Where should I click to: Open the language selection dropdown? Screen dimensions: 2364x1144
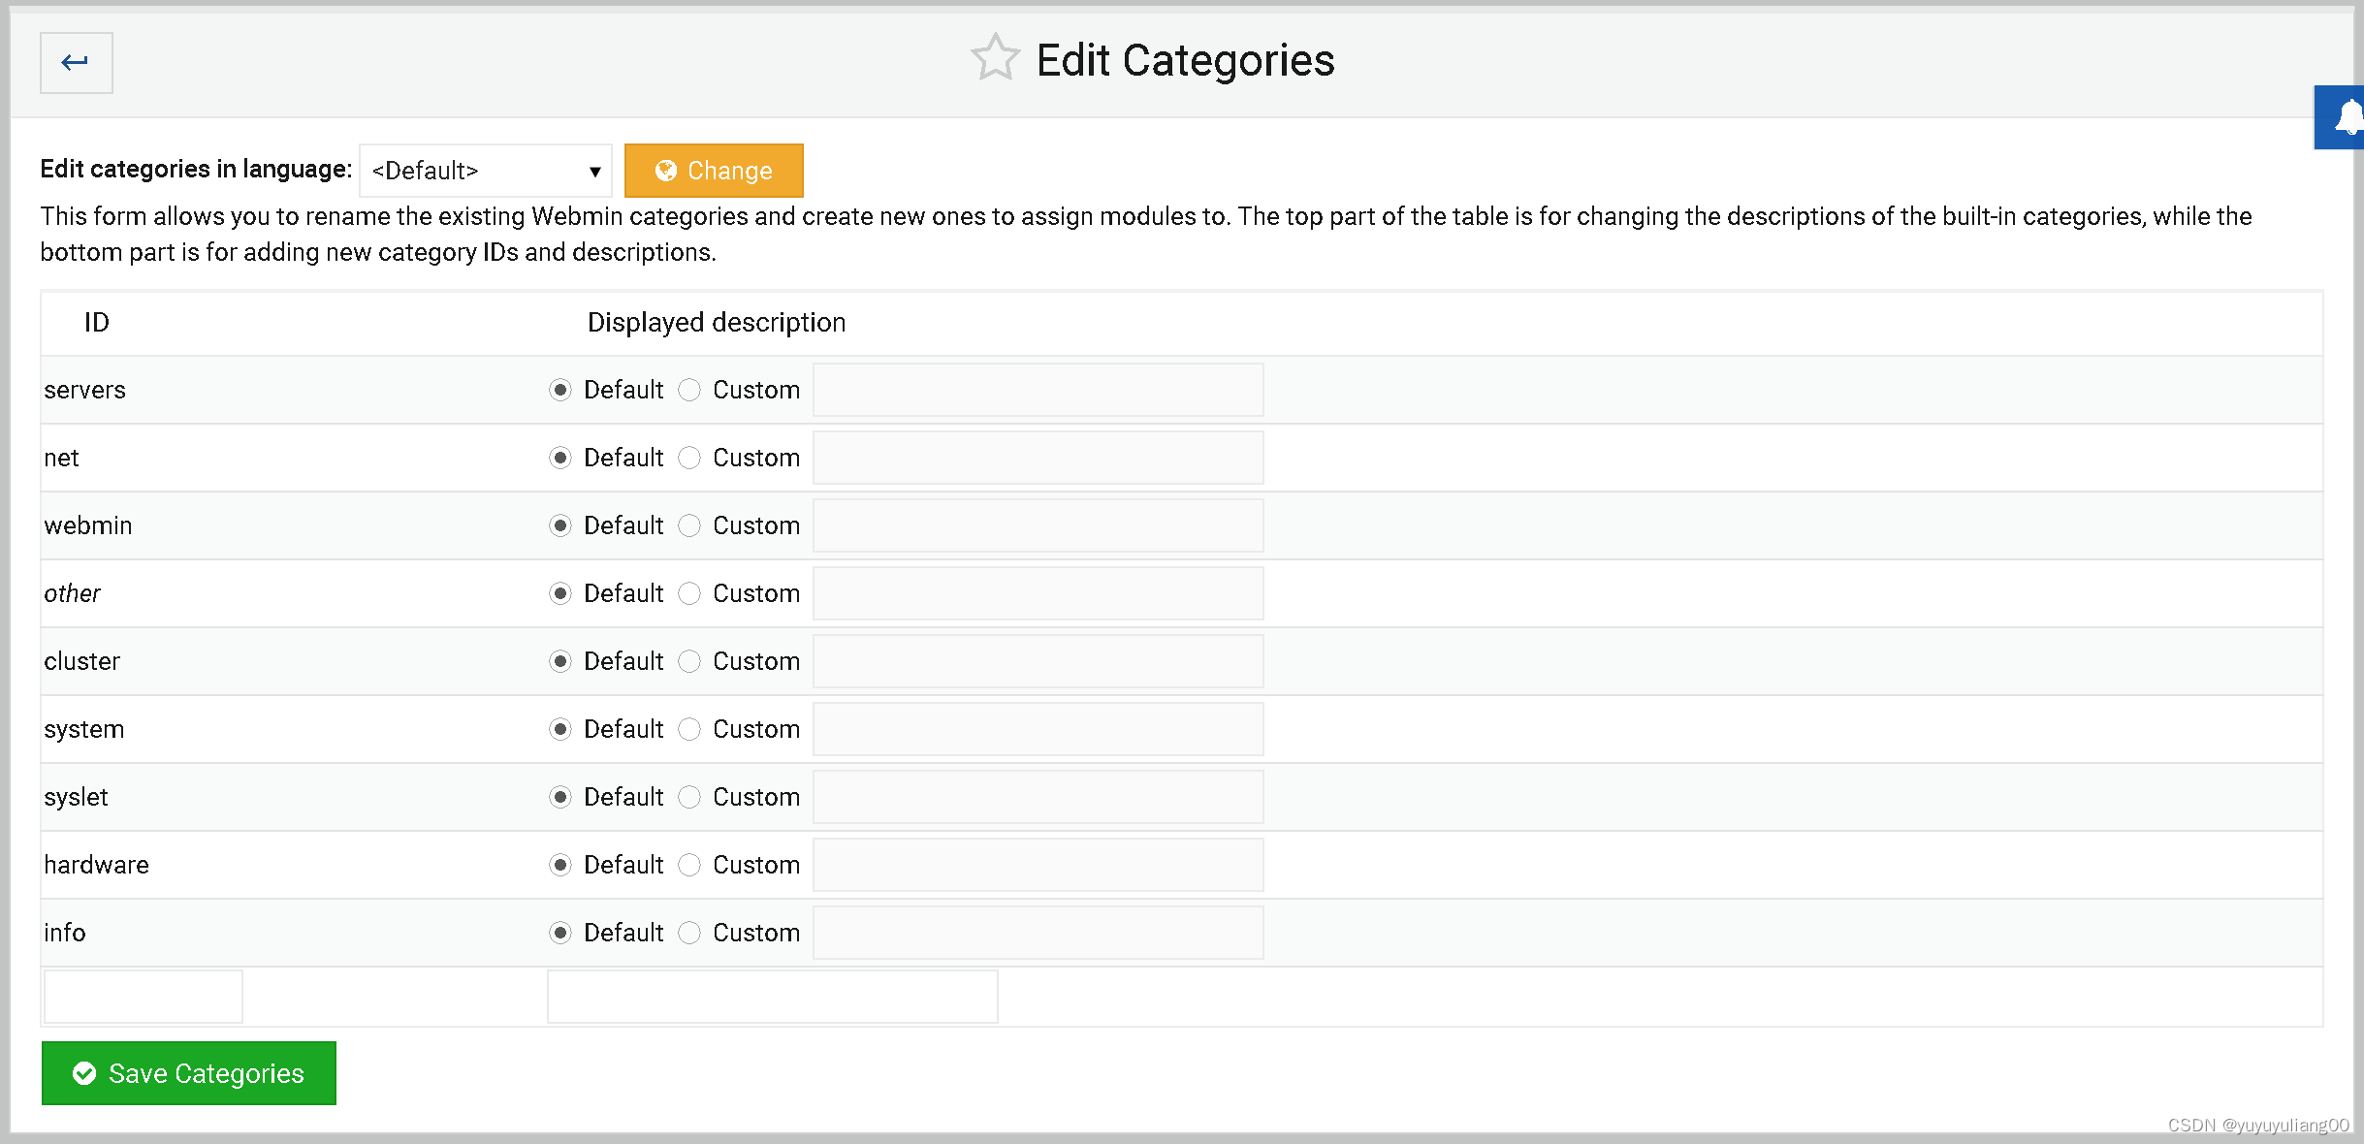click(x=485, y=171)
